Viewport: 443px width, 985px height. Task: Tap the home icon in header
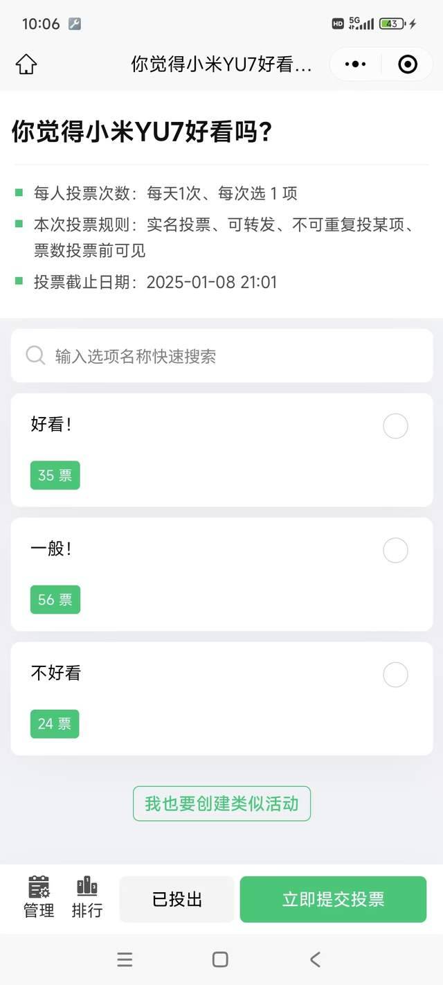(x=26, y=64)
